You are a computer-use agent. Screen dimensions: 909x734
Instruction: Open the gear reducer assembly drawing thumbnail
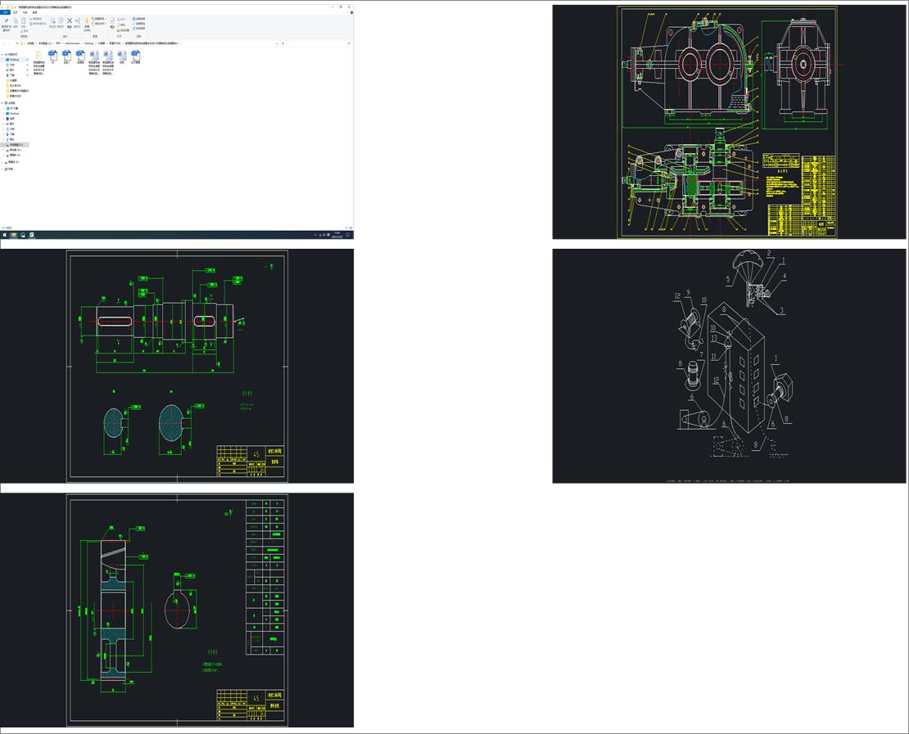729,122
